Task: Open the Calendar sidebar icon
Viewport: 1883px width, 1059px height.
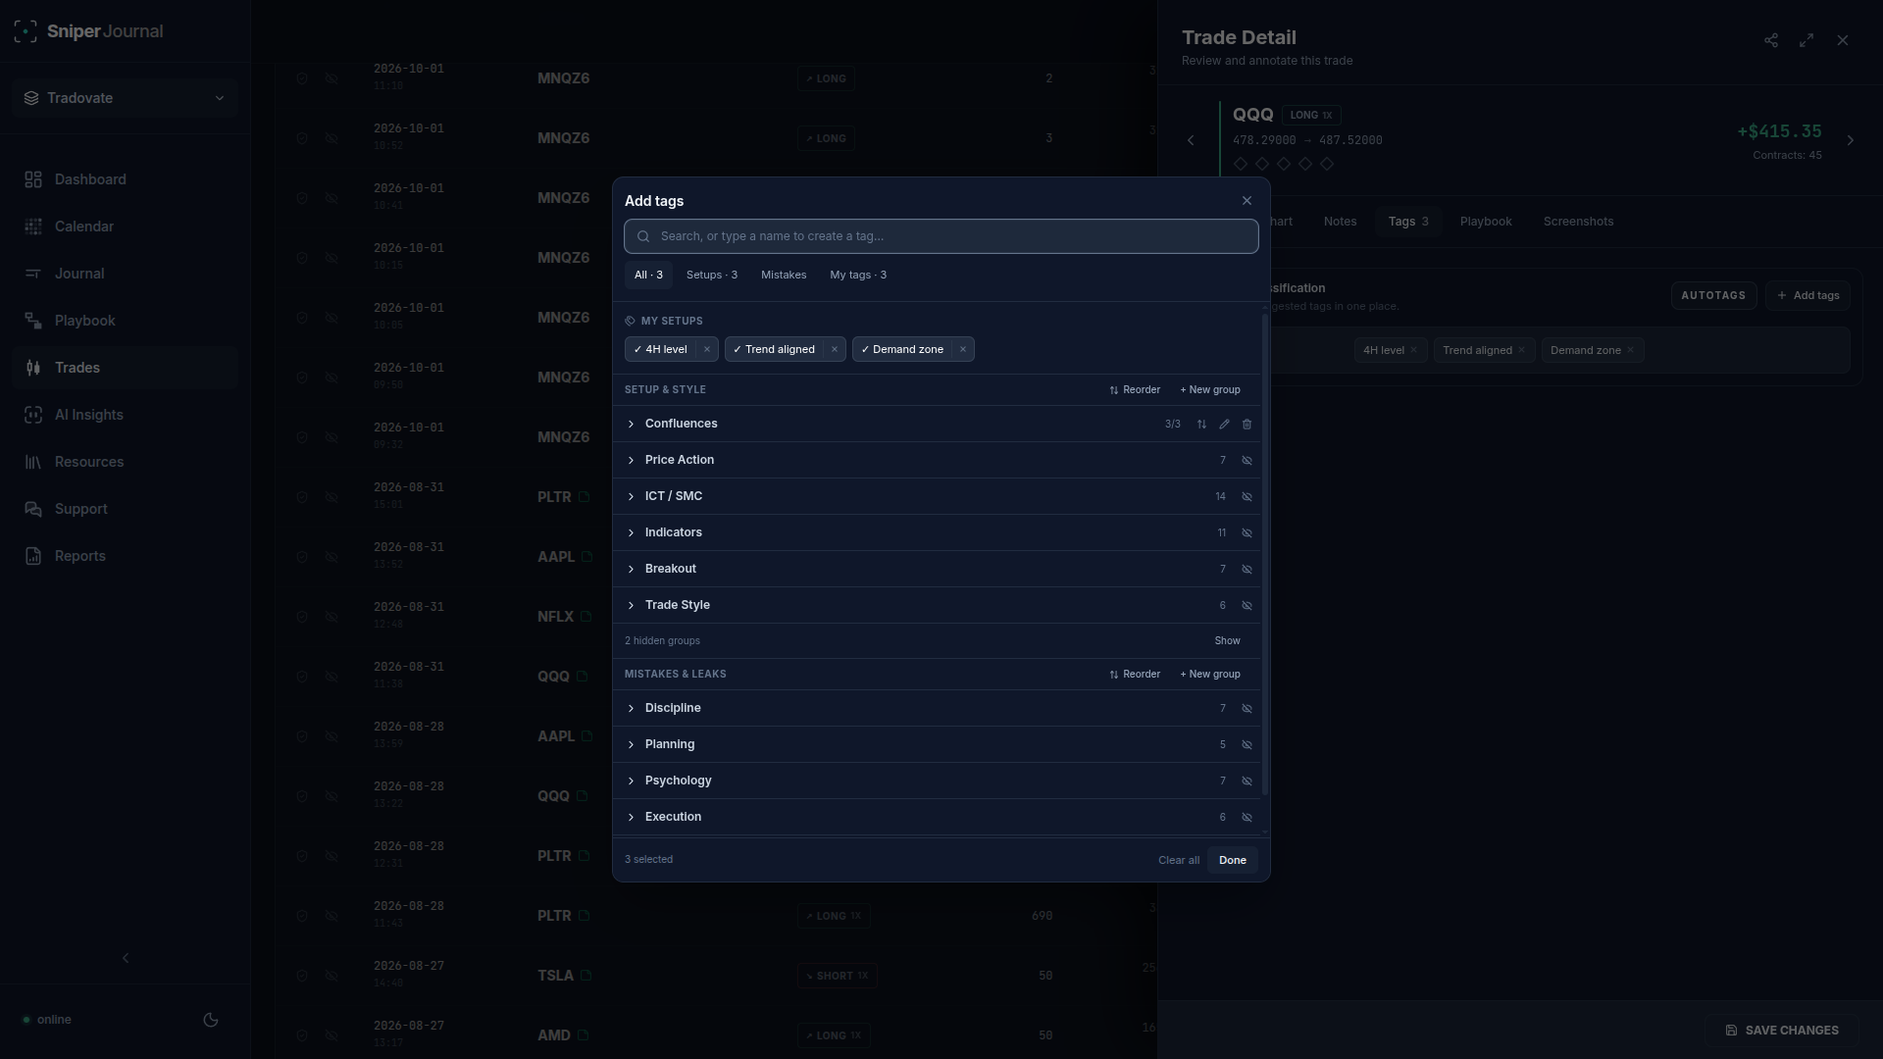Action: pyautogui.click(x=33, y=227)
